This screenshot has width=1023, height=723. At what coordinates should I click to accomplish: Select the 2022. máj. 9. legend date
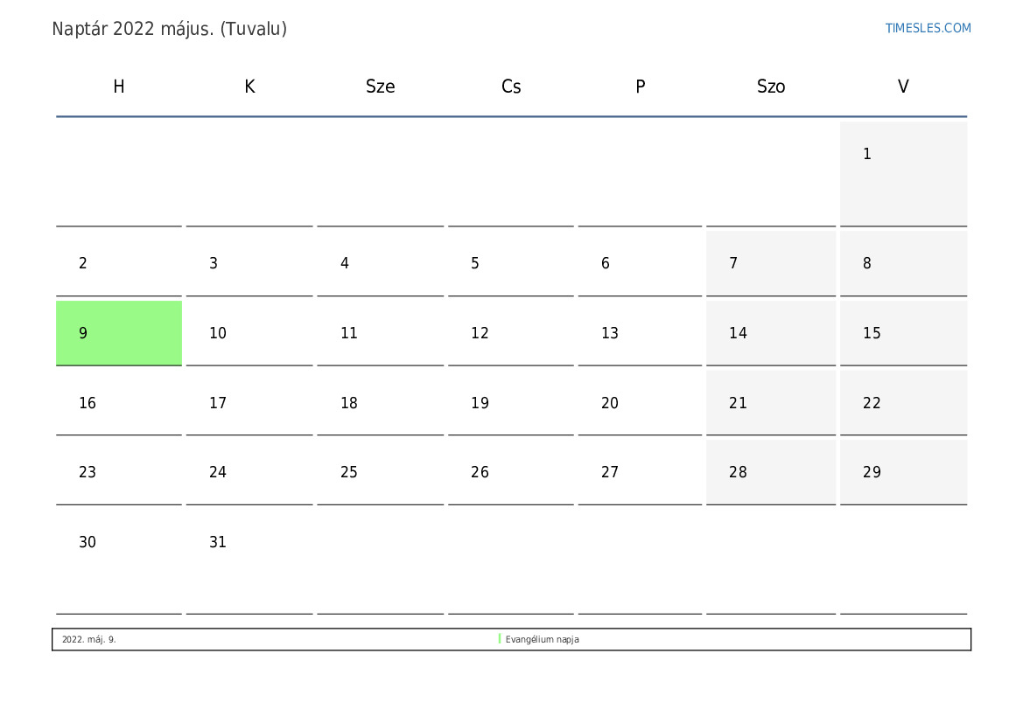88,639
